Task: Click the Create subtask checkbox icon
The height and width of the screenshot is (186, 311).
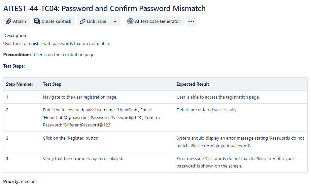Action: pyautogui.click(x=37, y=21)
